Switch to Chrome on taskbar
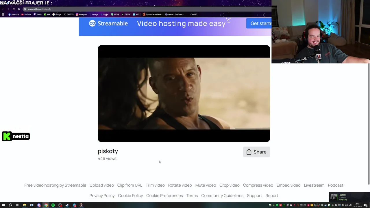This screenshot has height=208, width=370. coord(46,205)
